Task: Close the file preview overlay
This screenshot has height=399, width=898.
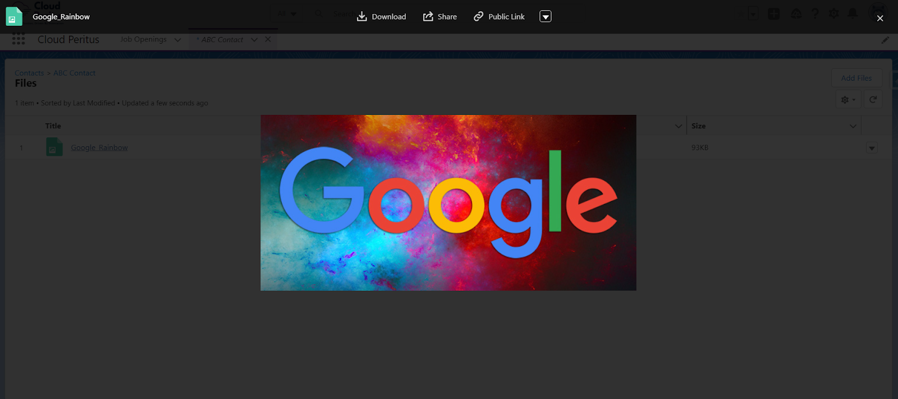Action: (880, 18)
